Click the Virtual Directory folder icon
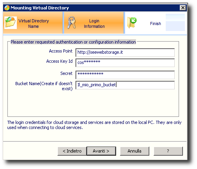 11,23
